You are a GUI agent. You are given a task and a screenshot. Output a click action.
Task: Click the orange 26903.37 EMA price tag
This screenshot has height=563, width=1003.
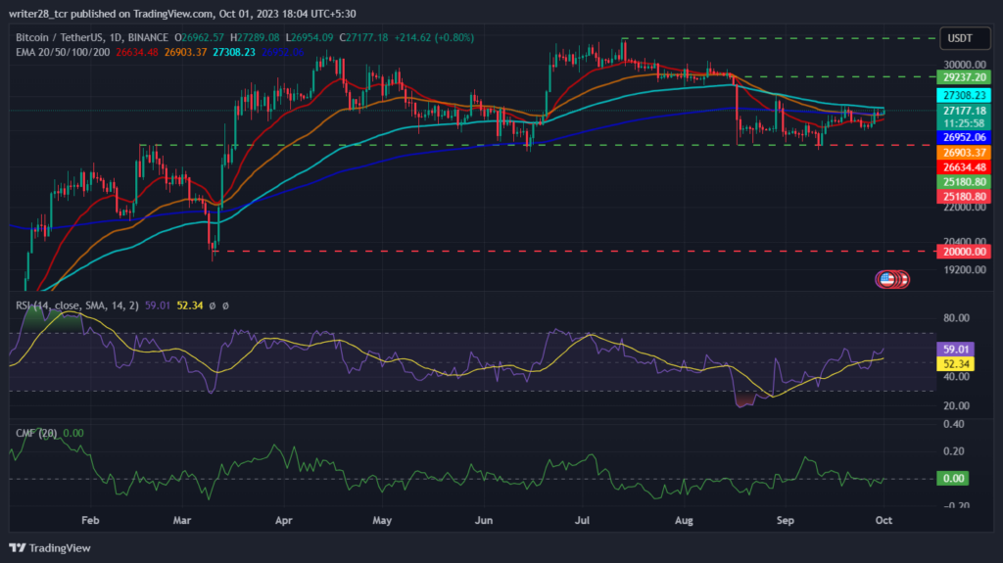pos(964,153)
